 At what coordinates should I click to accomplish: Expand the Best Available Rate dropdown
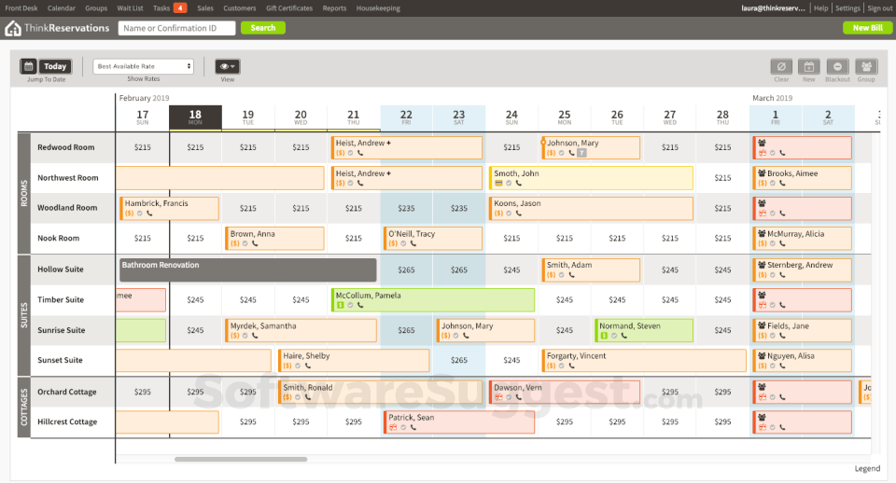tap(144, 66)
